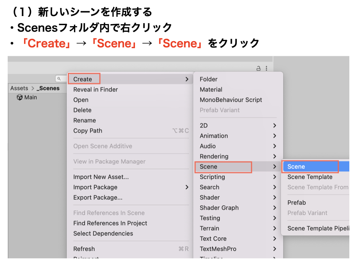Go to Assets in the breadcrumb path
Image resolution: width=357 pixels, height=268 pixels.
click(x=19, y=88)
